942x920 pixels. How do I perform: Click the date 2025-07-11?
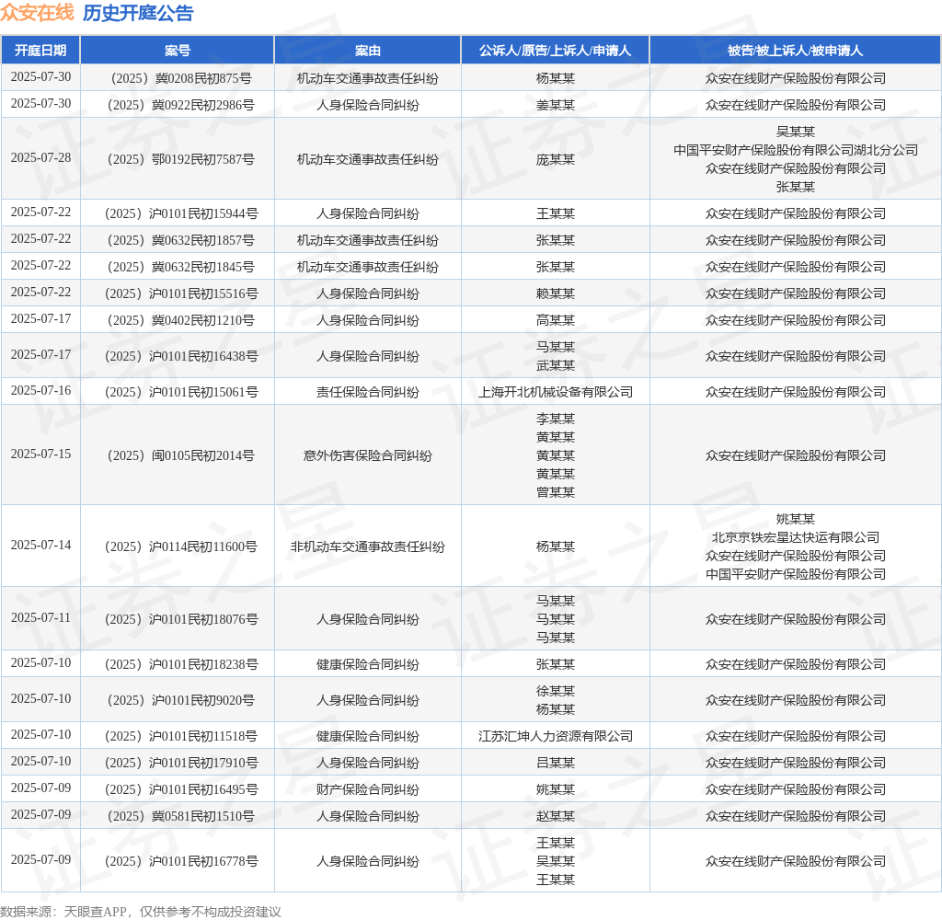[40, 617]
